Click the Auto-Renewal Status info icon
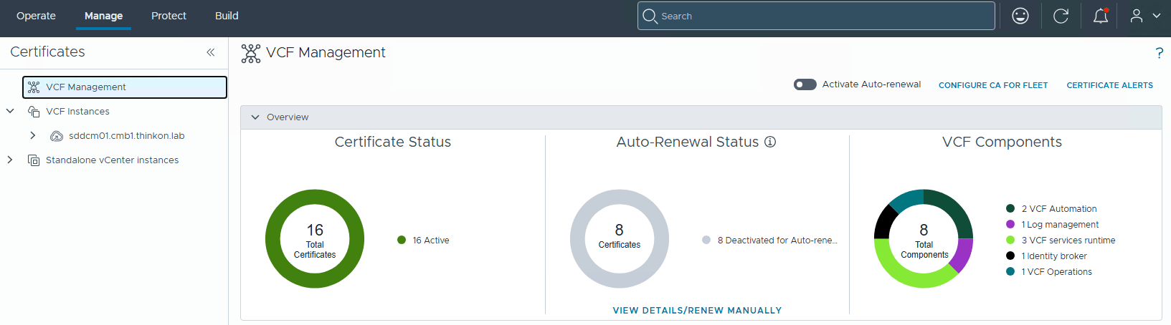This screenshot has height=325, width=1171. (770, 142)
